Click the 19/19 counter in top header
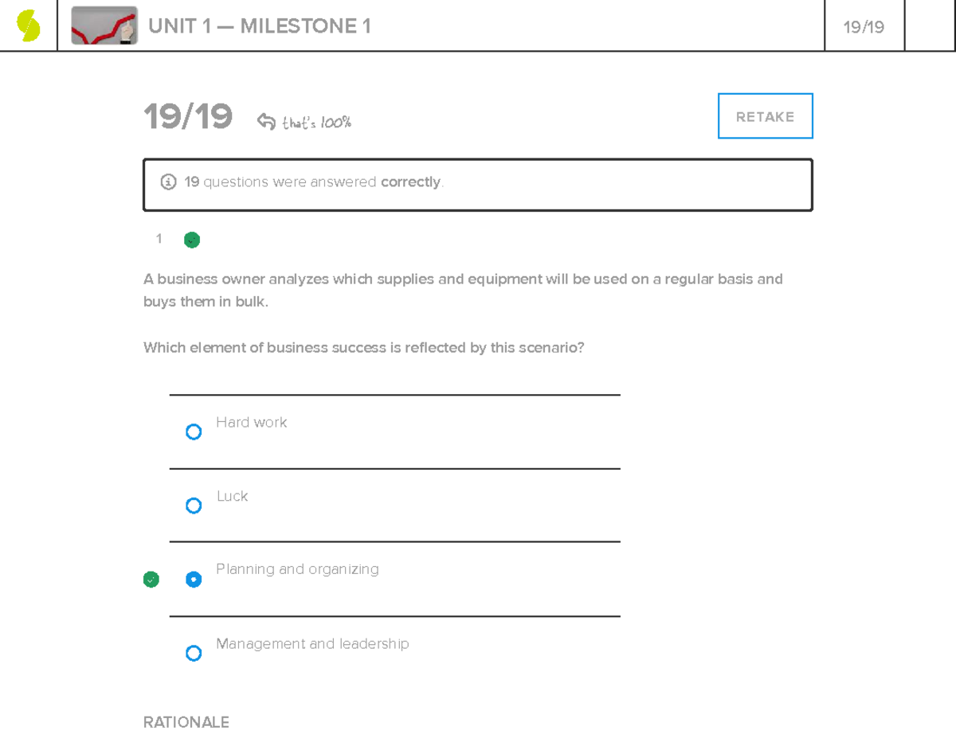Image resolution: width=956 pixels, height=738 pixels. tap(864, 27)
